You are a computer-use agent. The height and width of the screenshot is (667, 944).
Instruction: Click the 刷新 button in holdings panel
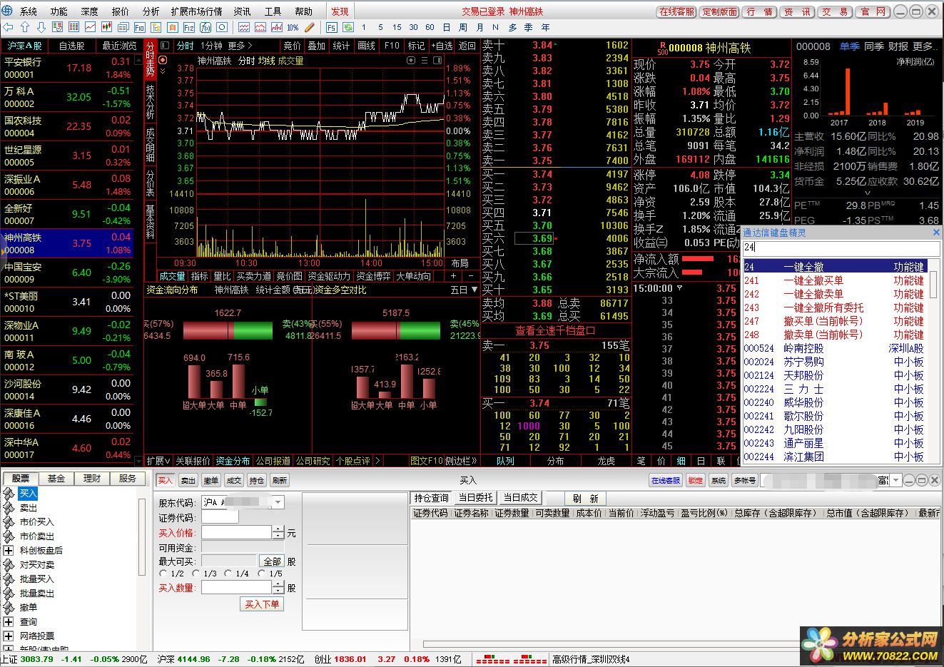(585, 499)
